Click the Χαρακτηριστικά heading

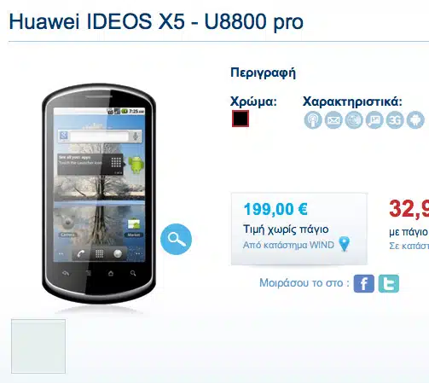tap(352, 102)
